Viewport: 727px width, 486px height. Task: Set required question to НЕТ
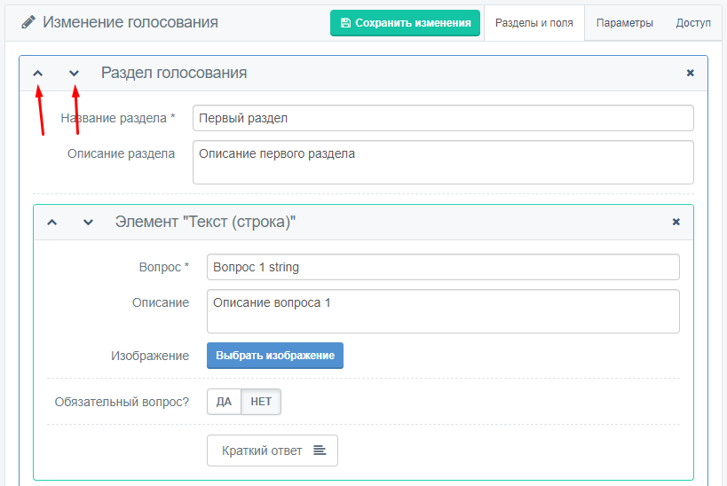tap(261, 402)
